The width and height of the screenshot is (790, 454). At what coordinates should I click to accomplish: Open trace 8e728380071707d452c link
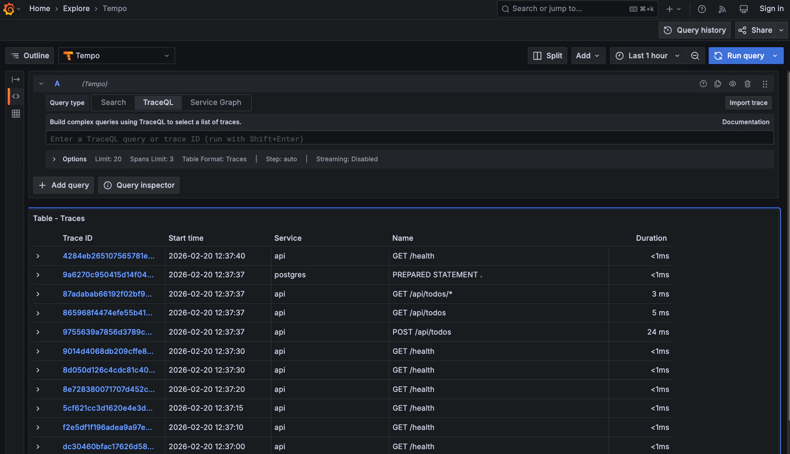tap(109, 389)
